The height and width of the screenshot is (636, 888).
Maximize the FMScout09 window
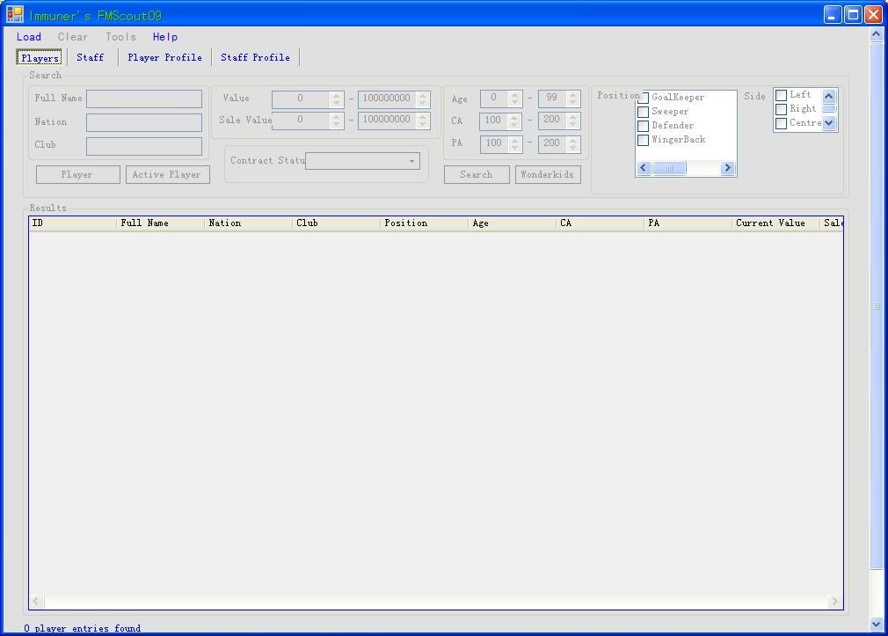pyautogui.click(x=853, y=14)
